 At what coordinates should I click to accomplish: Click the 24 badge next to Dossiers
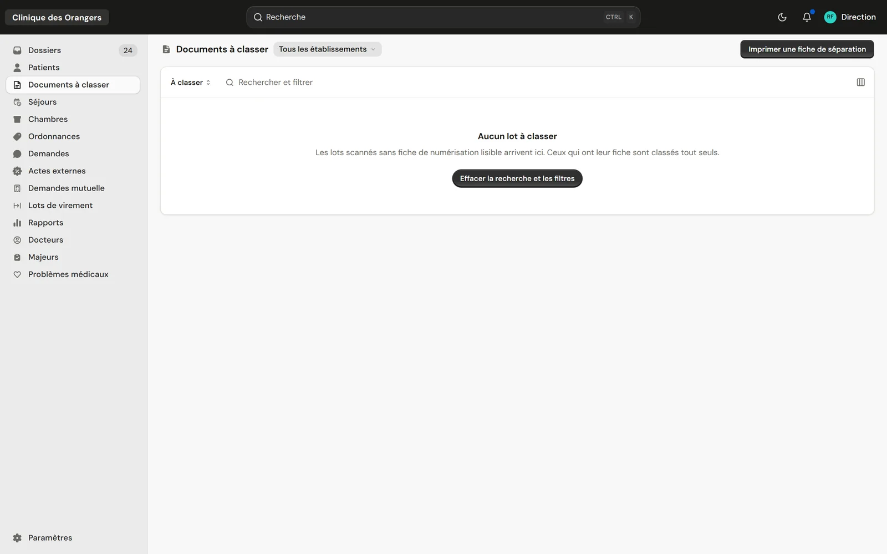coord(128,50)
